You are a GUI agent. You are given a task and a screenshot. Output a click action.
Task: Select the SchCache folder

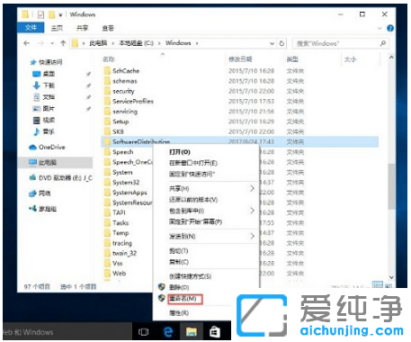point(126,71)
